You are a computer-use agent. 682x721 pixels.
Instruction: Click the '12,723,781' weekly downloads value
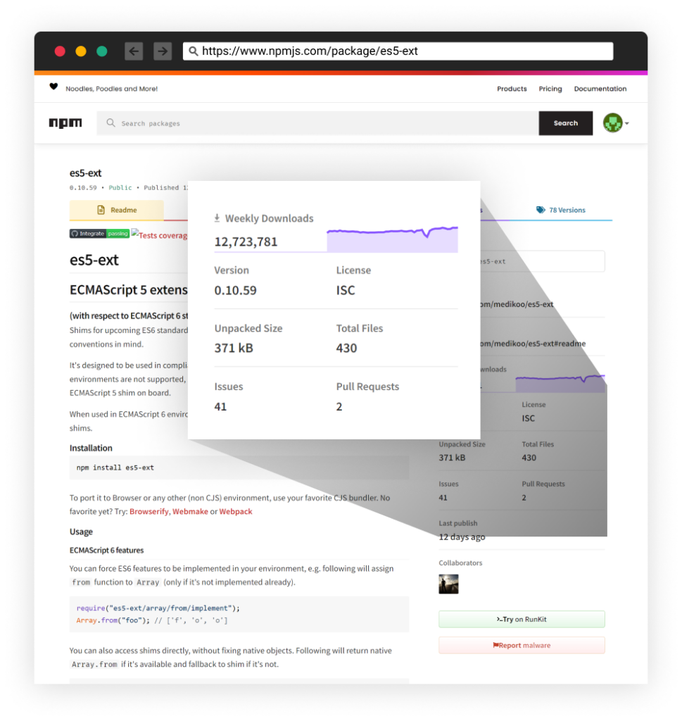tap(246, 242)
